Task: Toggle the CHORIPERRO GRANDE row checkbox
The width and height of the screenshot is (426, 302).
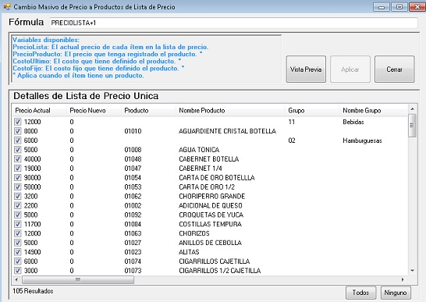Action: click(18, 196)
